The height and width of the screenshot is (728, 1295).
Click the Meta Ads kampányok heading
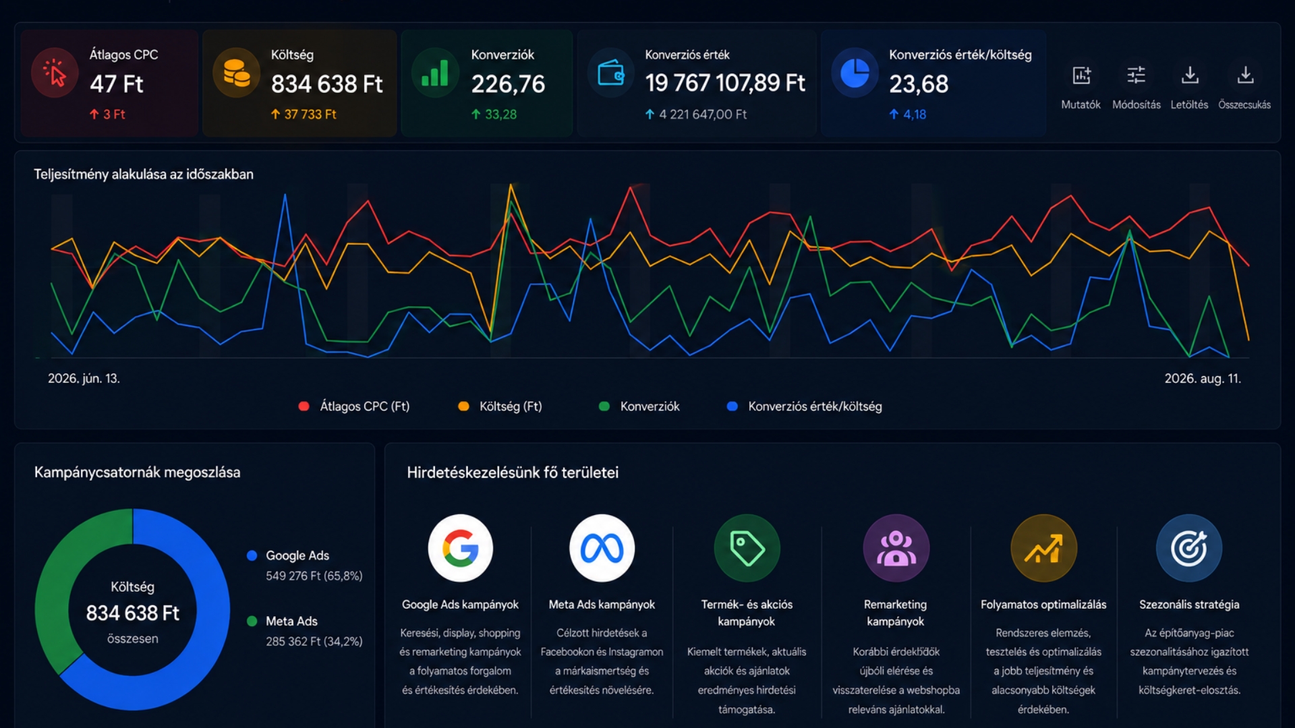(x=602, y=605)
